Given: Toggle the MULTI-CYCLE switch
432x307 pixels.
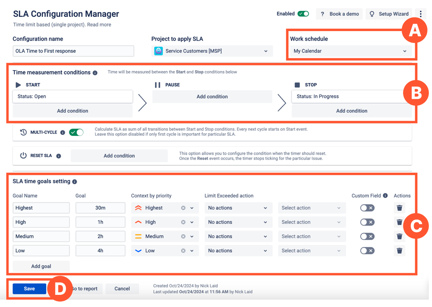Looking at the screenshot, I should [x=76, y=132].
